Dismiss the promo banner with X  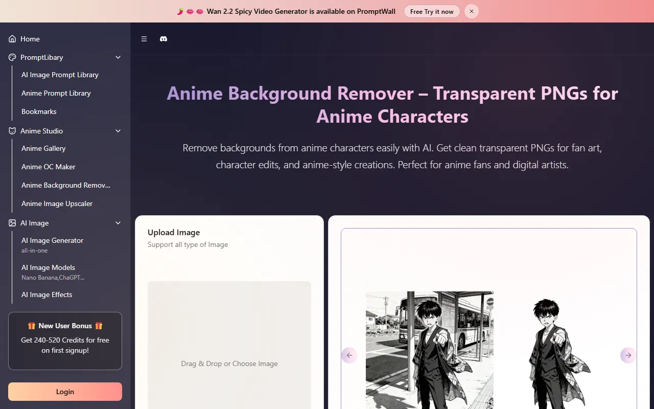tap(472, 11)
